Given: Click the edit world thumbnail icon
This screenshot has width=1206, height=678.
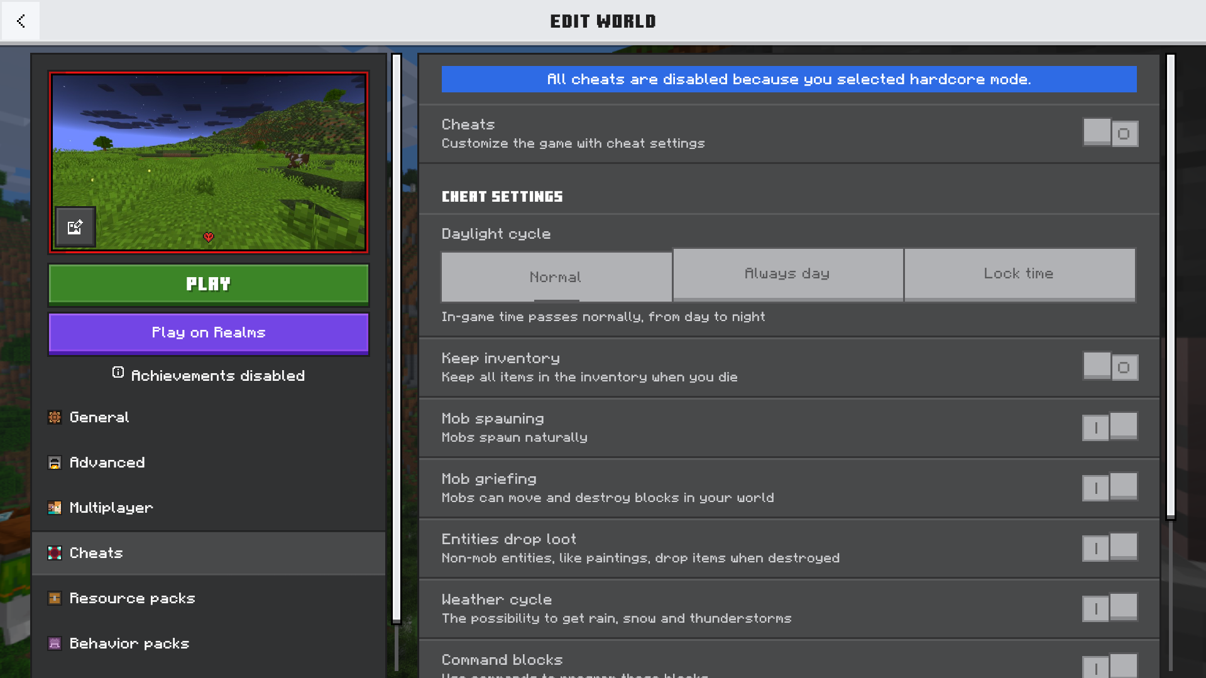Looking at the screenshot, I should (x=75, y=227).
